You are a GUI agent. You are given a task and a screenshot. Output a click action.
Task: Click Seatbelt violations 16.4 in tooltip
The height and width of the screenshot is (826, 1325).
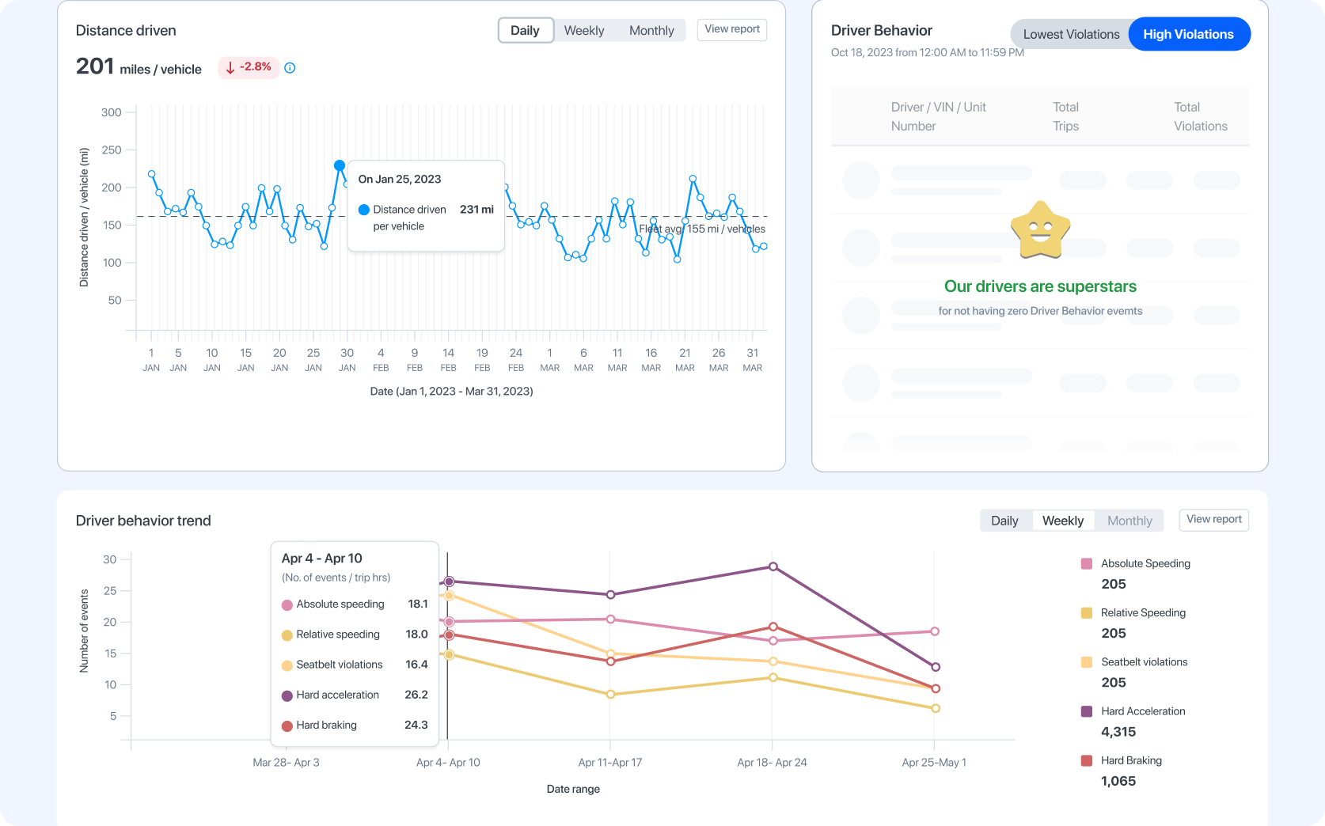coord(416,665)
